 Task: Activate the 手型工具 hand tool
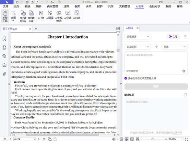pyautogui.click(x=5, y=16)
